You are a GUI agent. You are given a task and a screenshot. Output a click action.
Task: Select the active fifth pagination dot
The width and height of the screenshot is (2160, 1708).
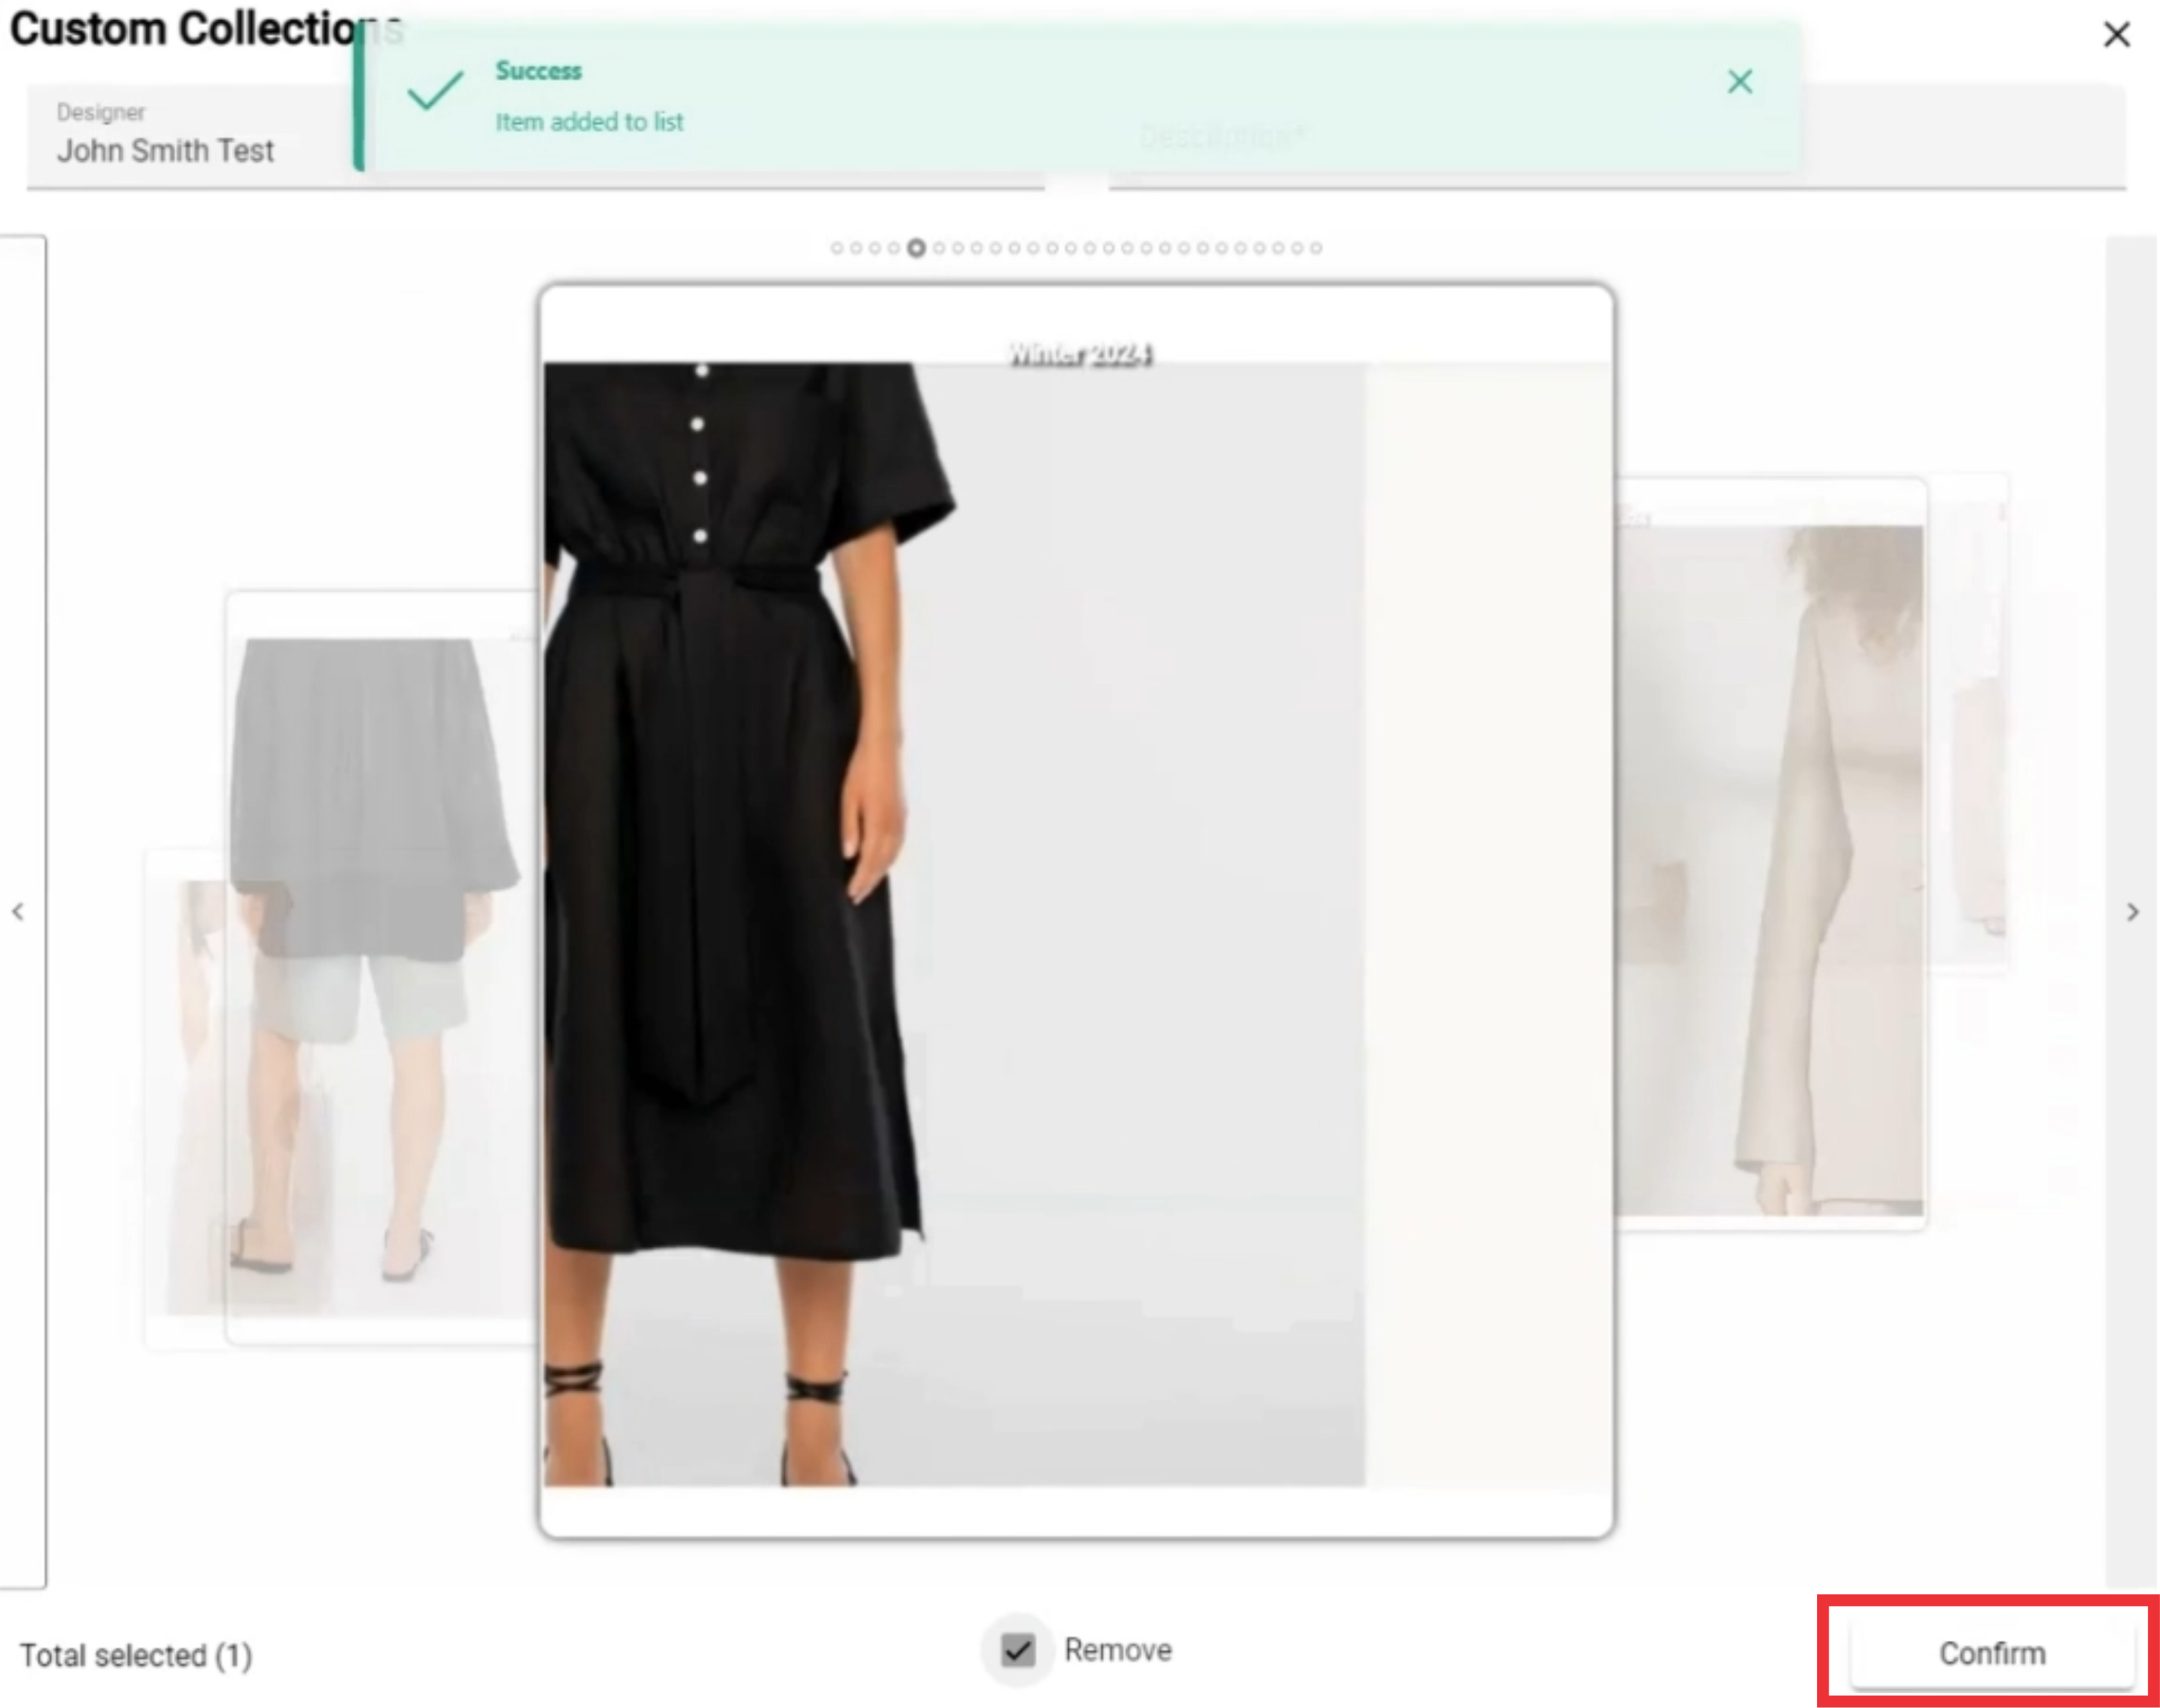(916, 248)
